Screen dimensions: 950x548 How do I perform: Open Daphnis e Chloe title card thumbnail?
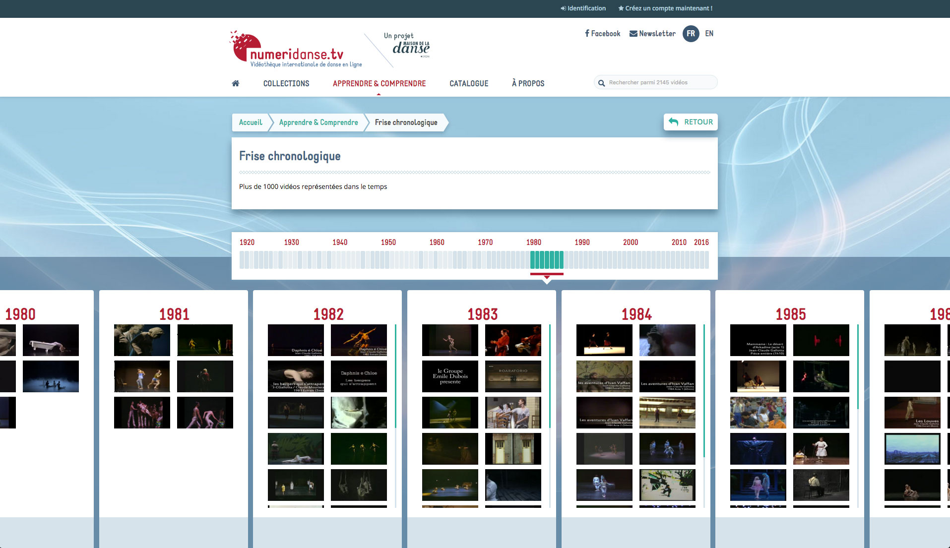coord(359,376)
